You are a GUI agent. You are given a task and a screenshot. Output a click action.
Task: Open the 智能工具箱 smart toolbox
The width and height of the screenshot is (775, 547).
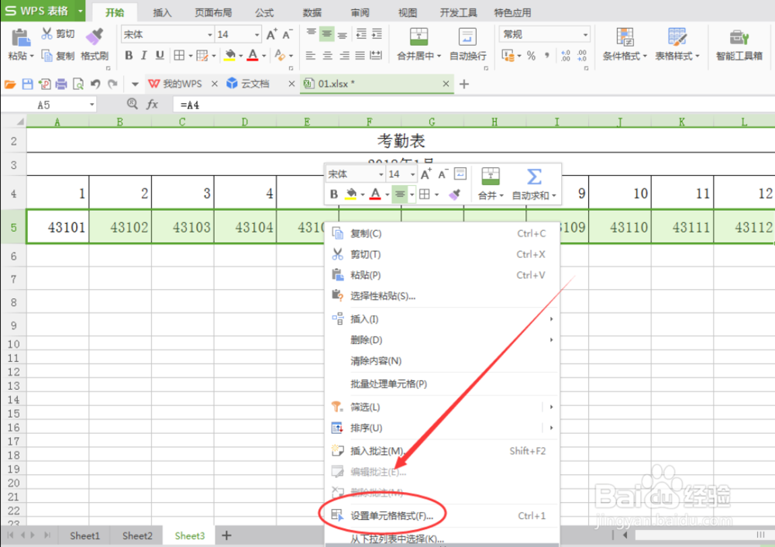click(739, 45)
